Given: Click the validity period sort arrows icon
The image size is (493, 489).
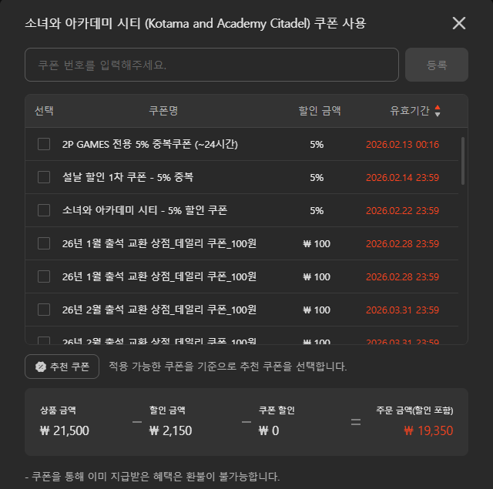Looking at the screenshot, I should pyautogui.click(x=438, y=111).
